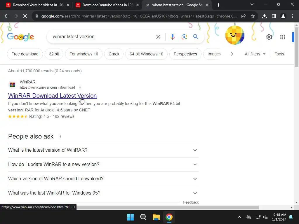Click the Google doodle logo
This screenshot has width=299, height=224.
[x=20, y=37]
